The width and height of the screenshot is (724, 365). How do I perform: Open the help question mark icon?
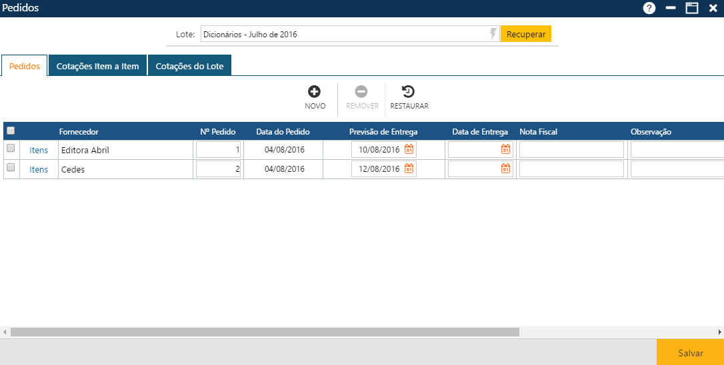649,8
